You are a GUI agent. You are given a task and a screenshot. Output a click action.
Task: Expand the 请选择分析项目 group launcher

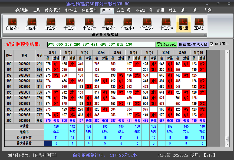pyautogui.click(x=205, y=35)
